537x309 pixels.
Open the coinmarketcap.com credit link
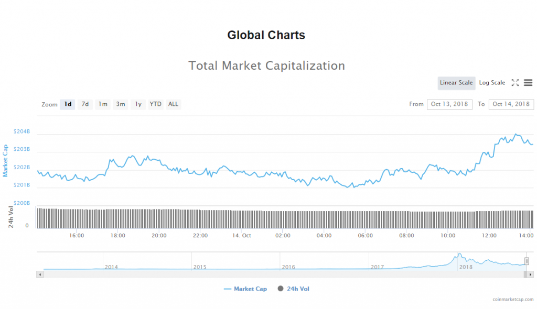click(x=512, y=299)
